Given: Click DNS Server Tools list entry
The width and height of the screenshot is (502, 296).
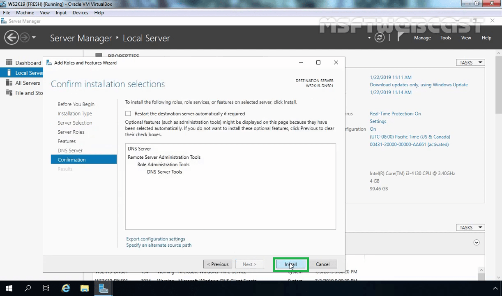Looking at the screenshot, I should click(164, 172).
